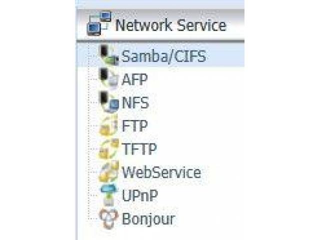Open the Bonjour service entry
This screenshot has height=240, width=320.
(x=148, y=218)
